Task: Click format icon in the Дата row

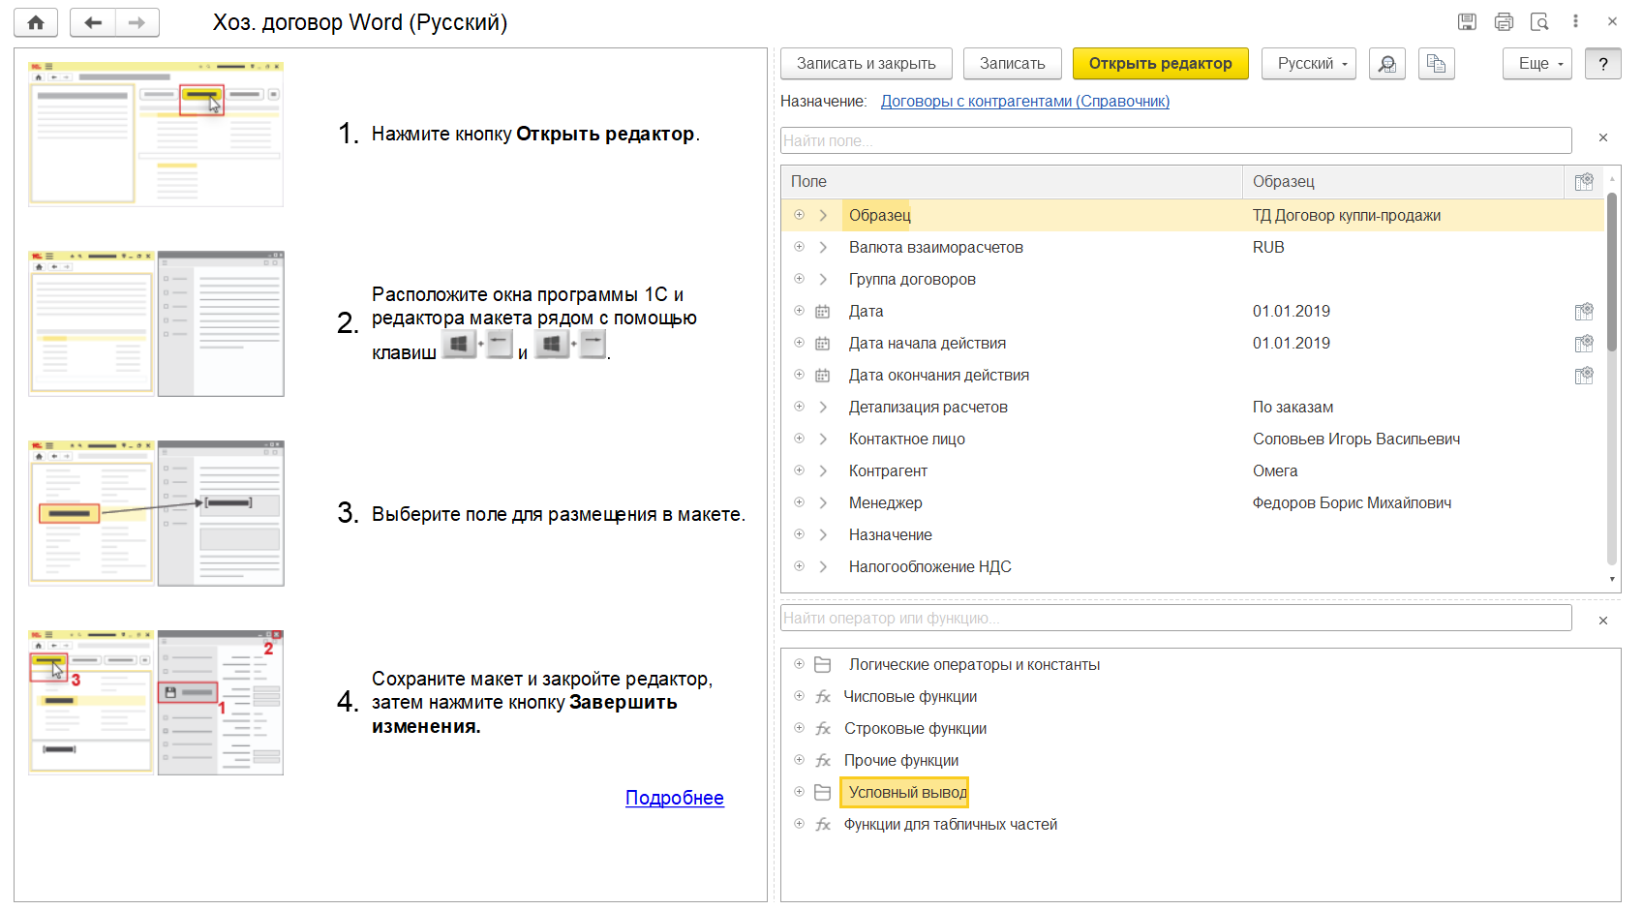Action: pyautogui.click(x=1584, y=312)
